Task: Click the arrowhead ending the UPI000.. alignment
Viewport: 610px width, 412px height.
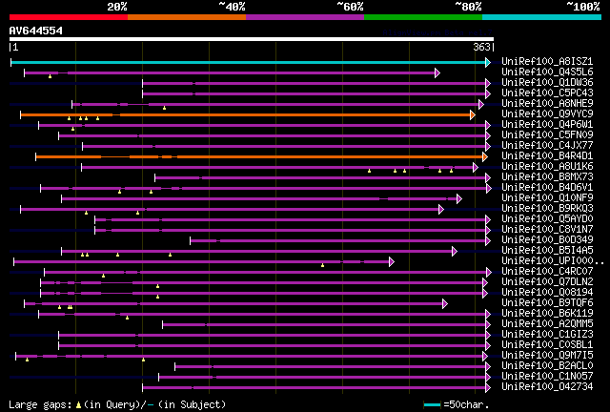Action: coord(392,262)
